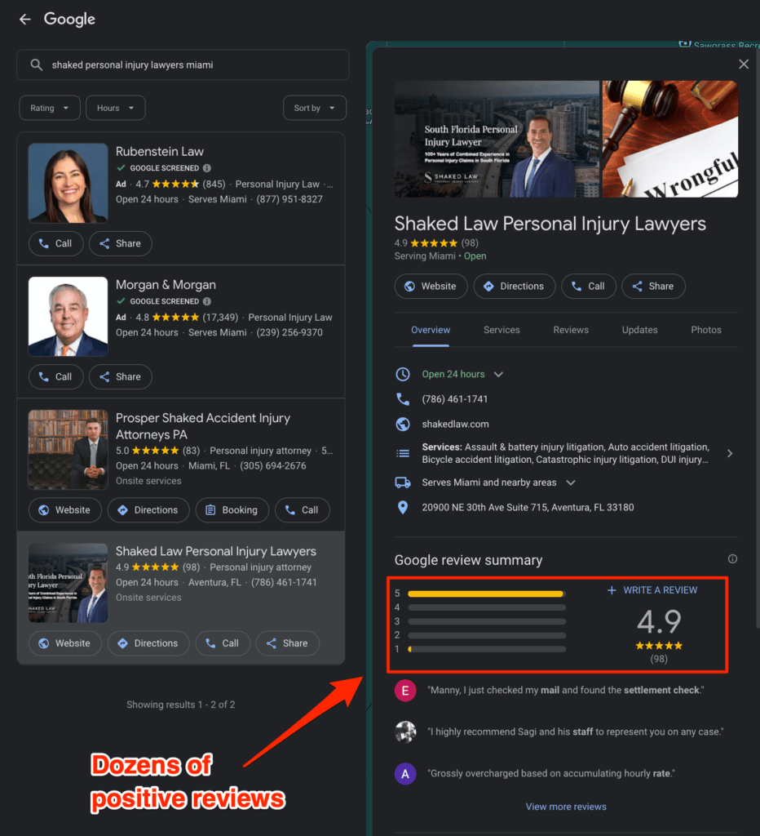
Task: Switch to the Photos tab
Action: click(x=705, y=330)
